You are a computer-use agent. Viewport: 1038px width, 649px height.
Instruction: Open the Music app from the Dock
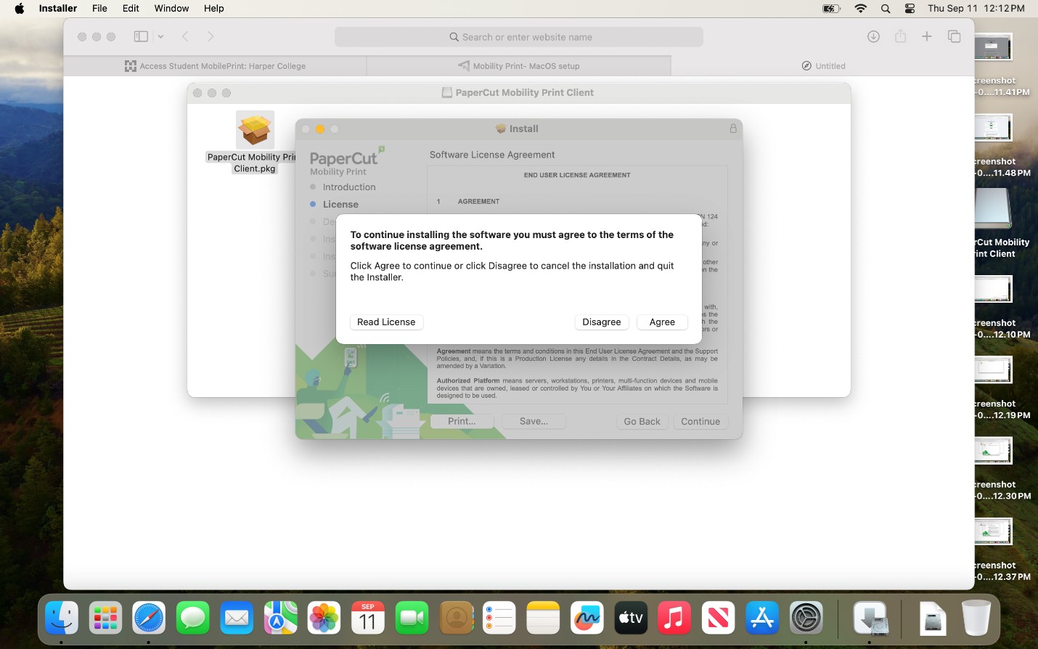point(674,618)
